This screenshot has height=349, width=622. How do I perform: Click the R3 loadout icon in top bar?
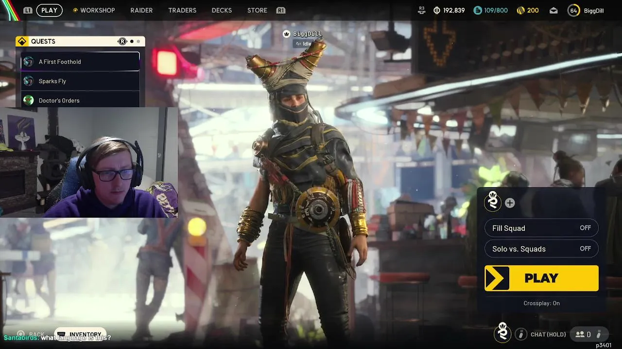point(421,10)
